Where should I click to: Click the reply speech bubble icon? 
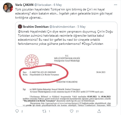pyautogui.click(x=17, y=111)
